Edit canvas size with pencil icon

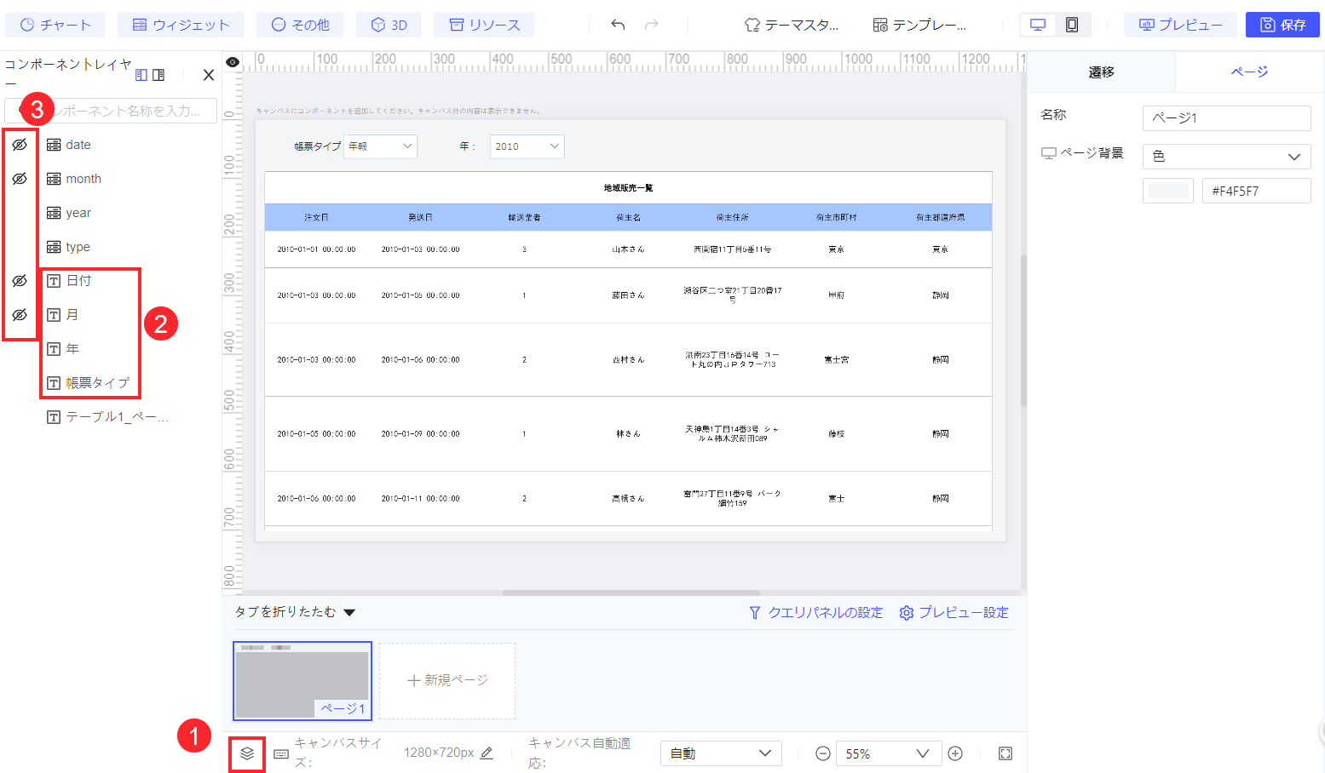[487, 753]
